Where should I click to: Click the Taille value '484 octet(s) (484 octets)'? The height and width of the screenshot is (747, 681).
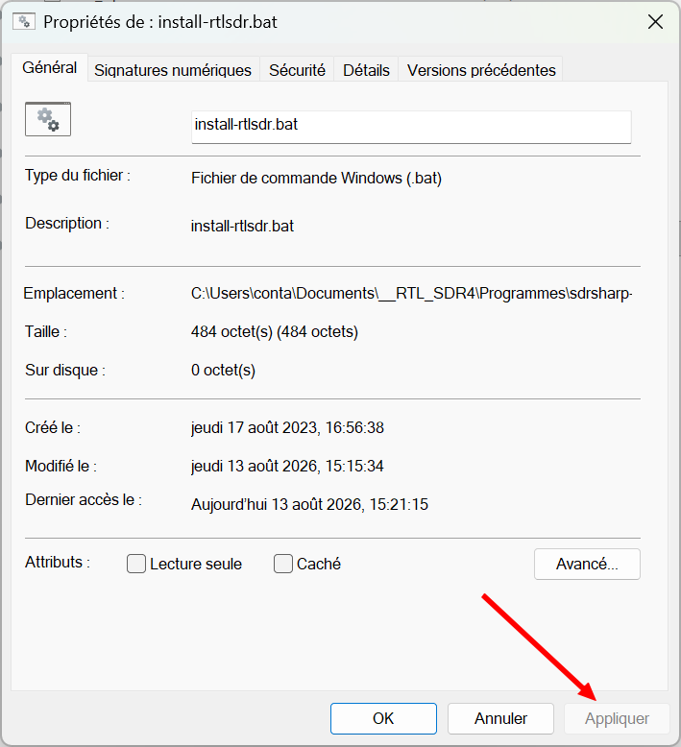(275, 331)
